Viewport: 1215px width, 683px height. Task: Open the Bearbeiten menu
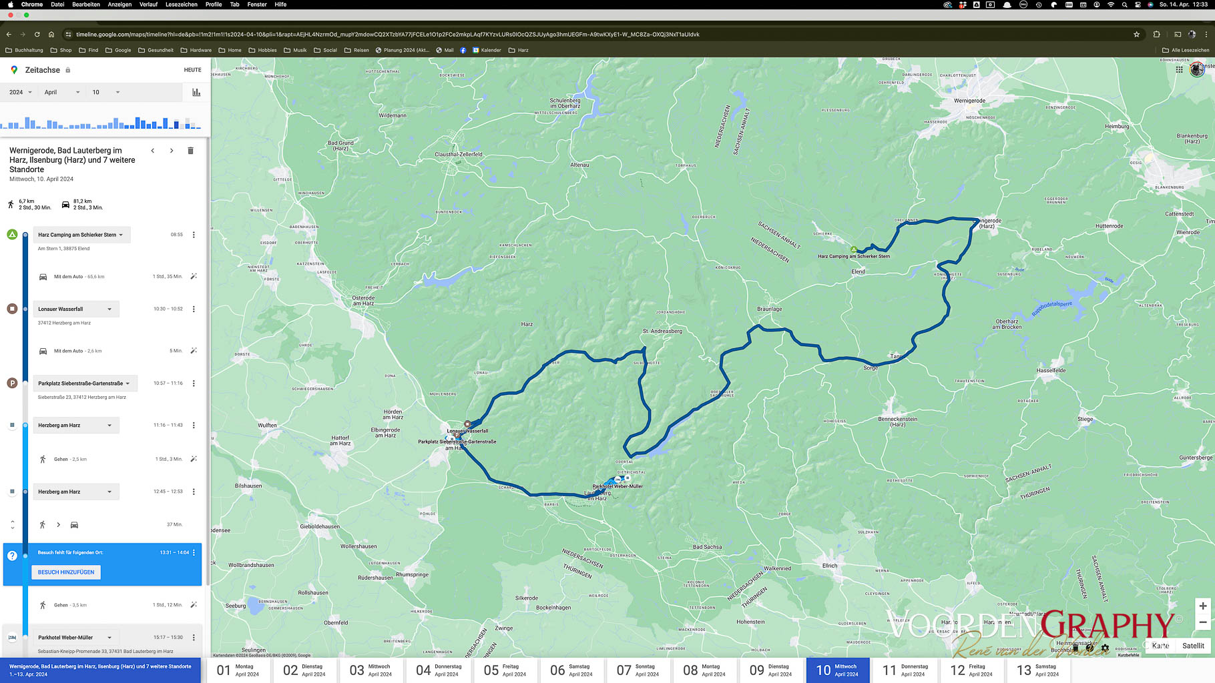click(x=86, y=4)
